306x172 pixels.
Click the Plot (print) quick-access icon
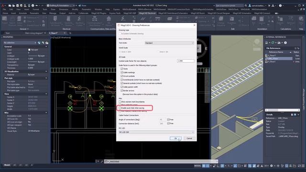[x=33, y=6]
